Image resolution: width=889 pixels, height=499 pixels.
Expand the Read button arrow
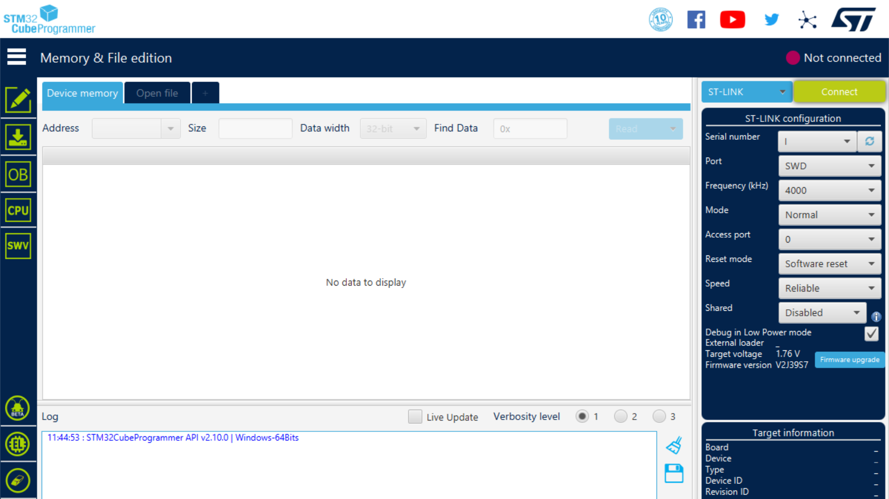coord(673,129)
